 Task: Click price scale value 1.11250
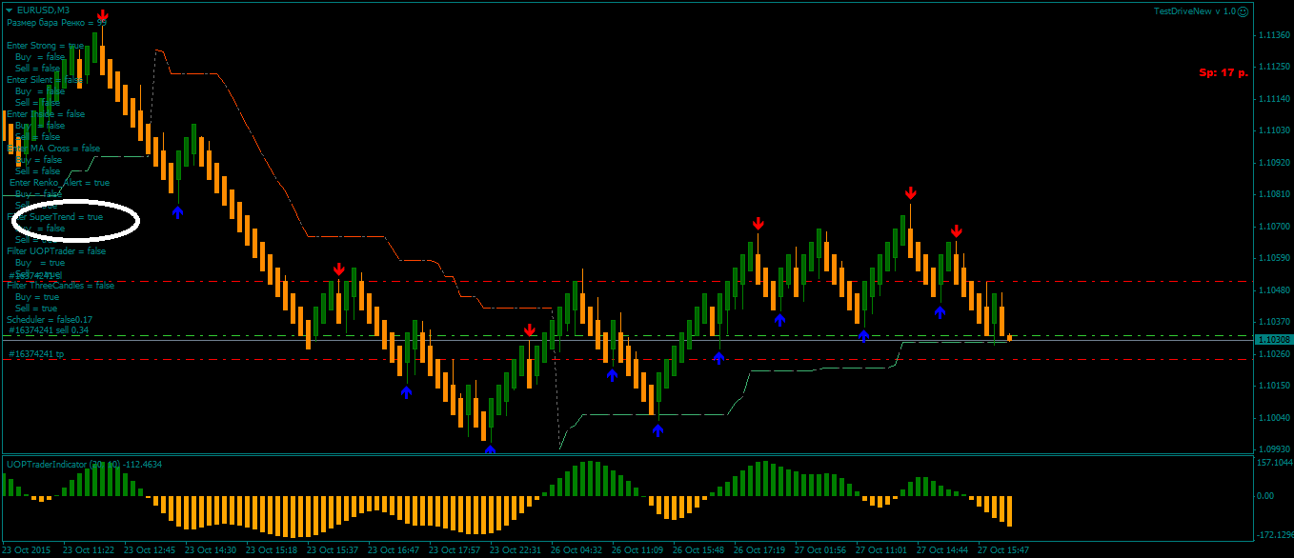point(1274,67)
